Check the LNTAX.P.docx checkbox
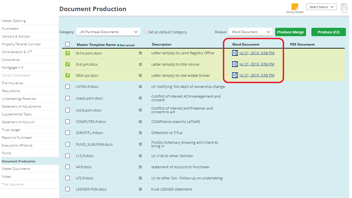Viewport: 352px width, 198px height. click(68, 86)
